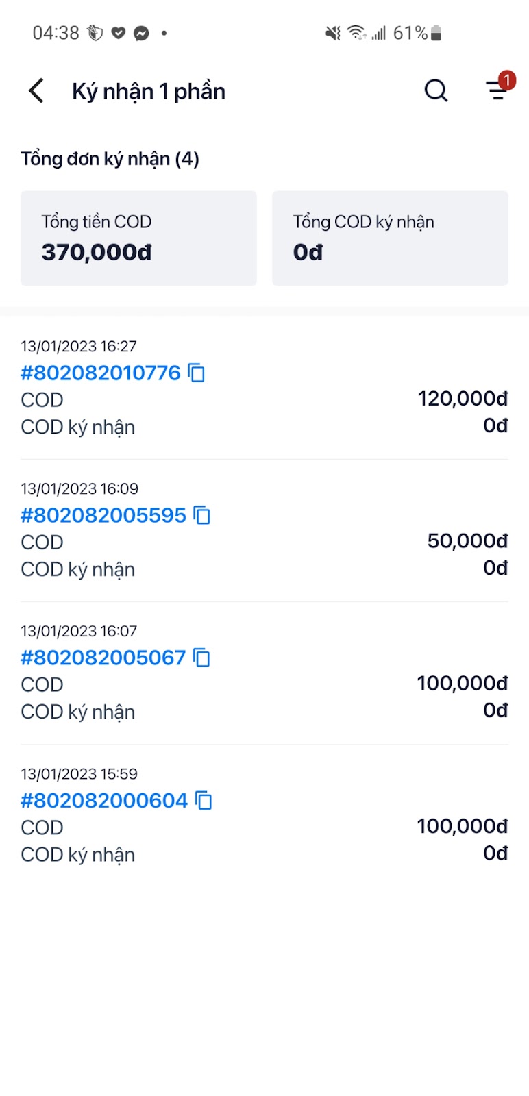Open order link #802082005067
Viewport: 529px width, 1096px height.
pos(103,658)
